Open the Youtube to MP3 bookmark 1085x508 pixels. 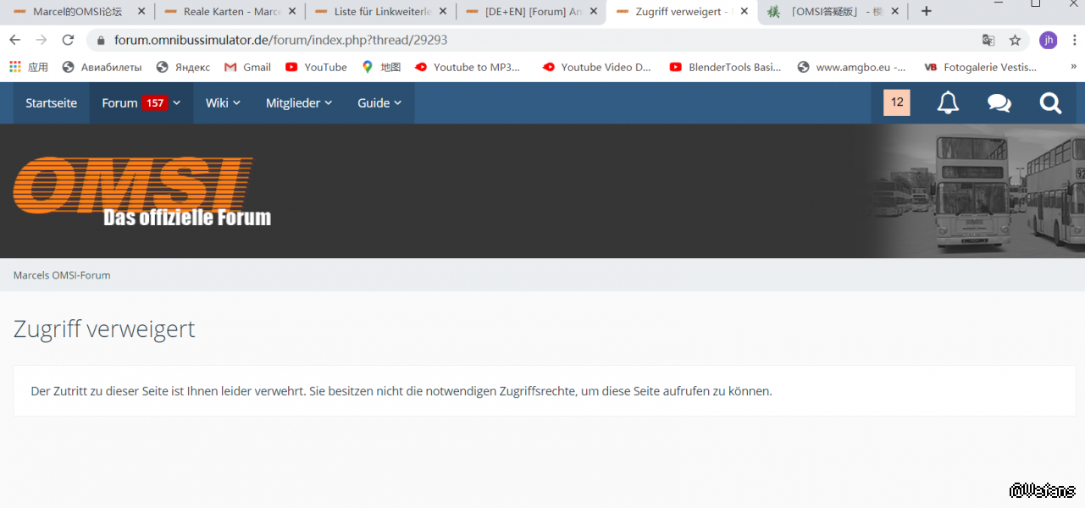click(x=468, y=67)
